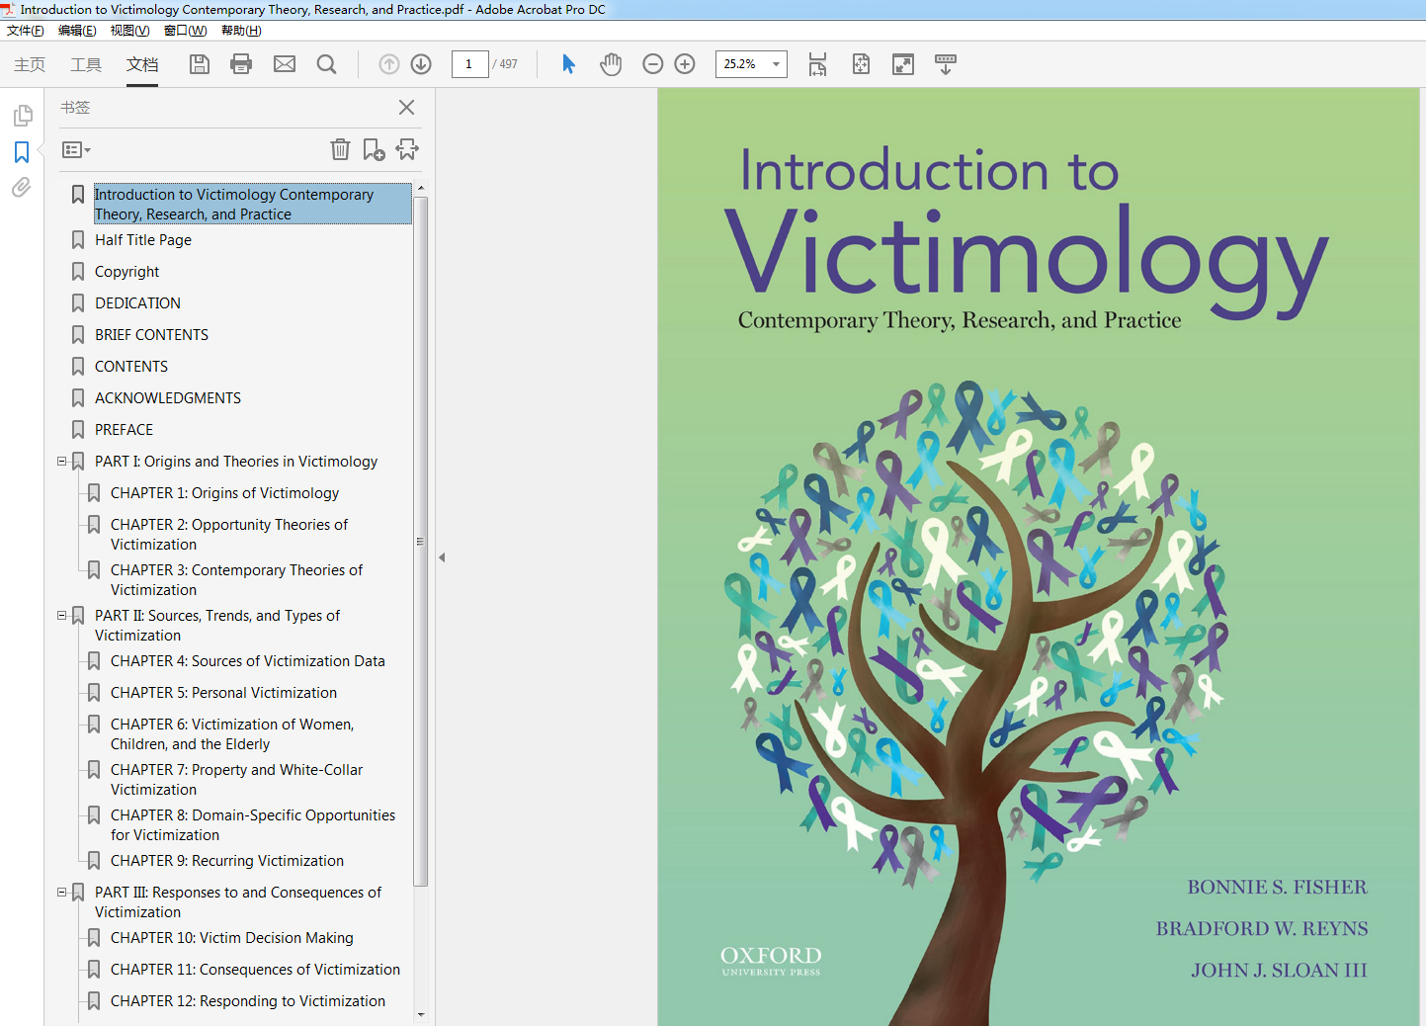
Task: Open the 文件(F) menu
Action: 26,31
